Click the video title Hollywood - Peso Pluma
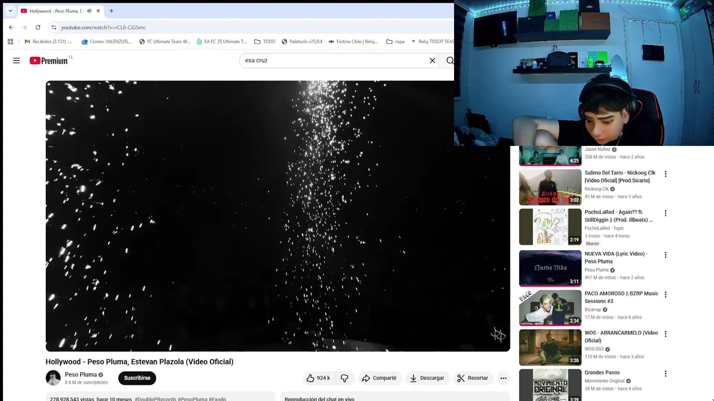 pyautogui.click(x=139, y=361)
